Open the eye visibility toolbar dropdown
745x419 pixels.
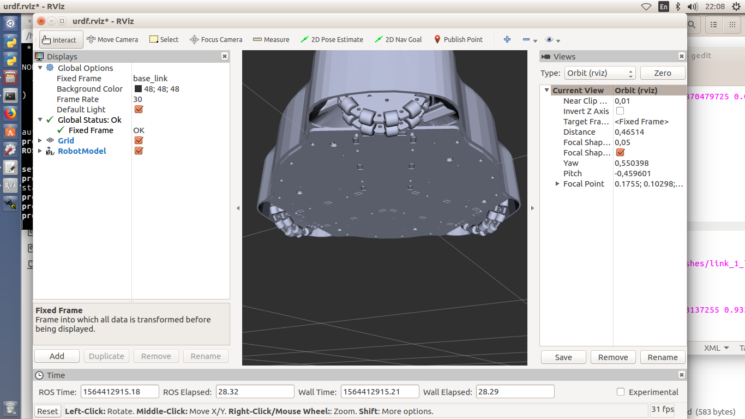click(x=552, y=40)
